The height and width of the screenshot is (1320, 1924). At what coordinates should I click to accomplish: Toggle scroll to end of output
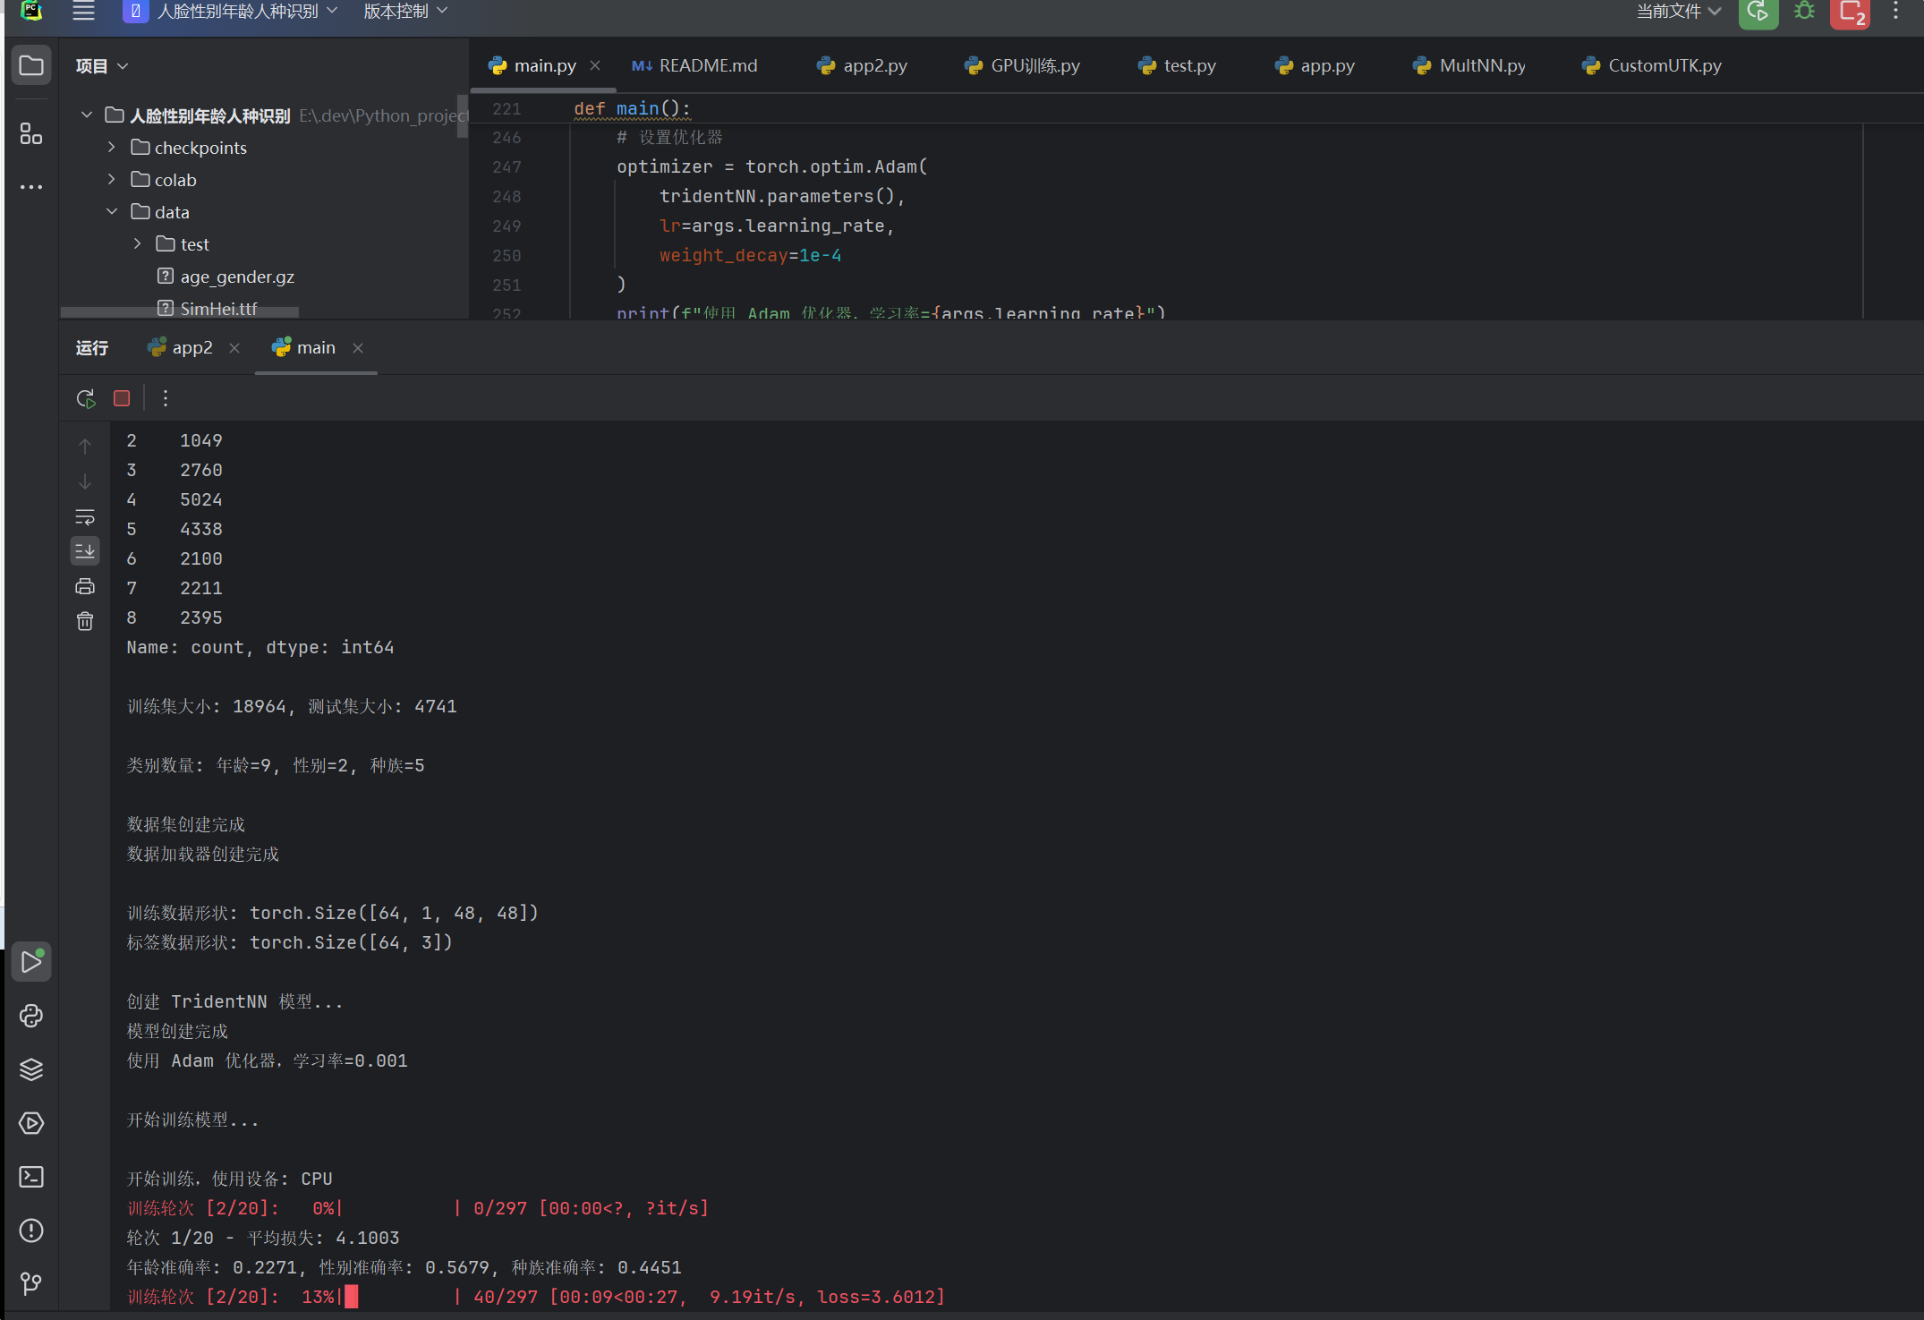pos(85,551)
